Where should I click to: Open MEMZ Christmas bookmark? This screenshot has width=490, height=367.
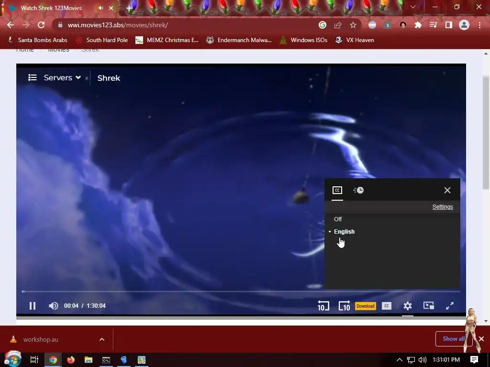167,40
